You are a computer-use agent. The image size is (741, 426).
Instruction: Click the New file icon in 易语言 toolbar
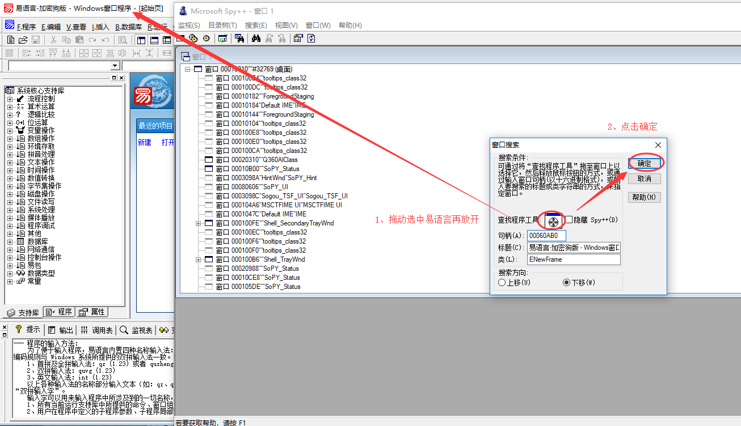11,40
